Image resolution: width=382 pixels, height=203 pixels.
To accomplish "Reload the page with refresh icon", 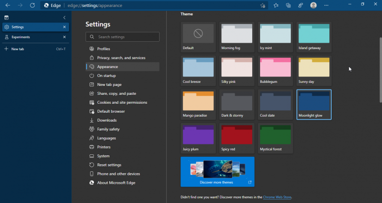I will pos(32,5).
